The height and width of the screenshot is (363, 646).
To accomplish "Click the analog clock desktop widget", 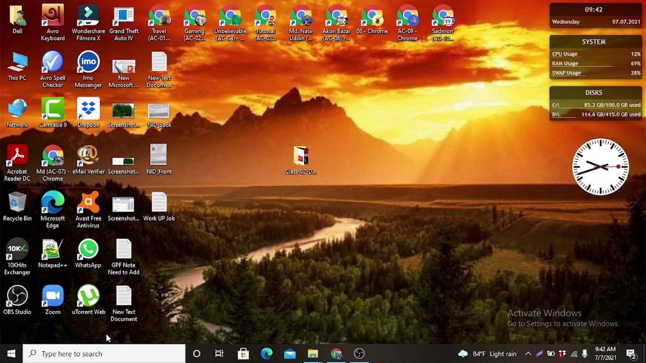I will point(600,167).
